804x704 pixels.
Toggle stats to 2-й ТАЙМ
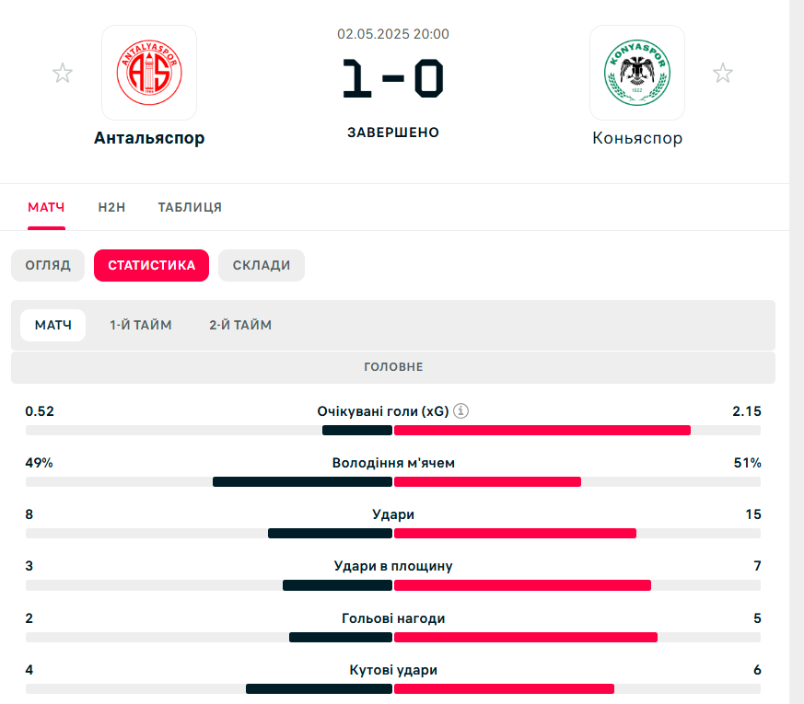(x=240, y=325)
